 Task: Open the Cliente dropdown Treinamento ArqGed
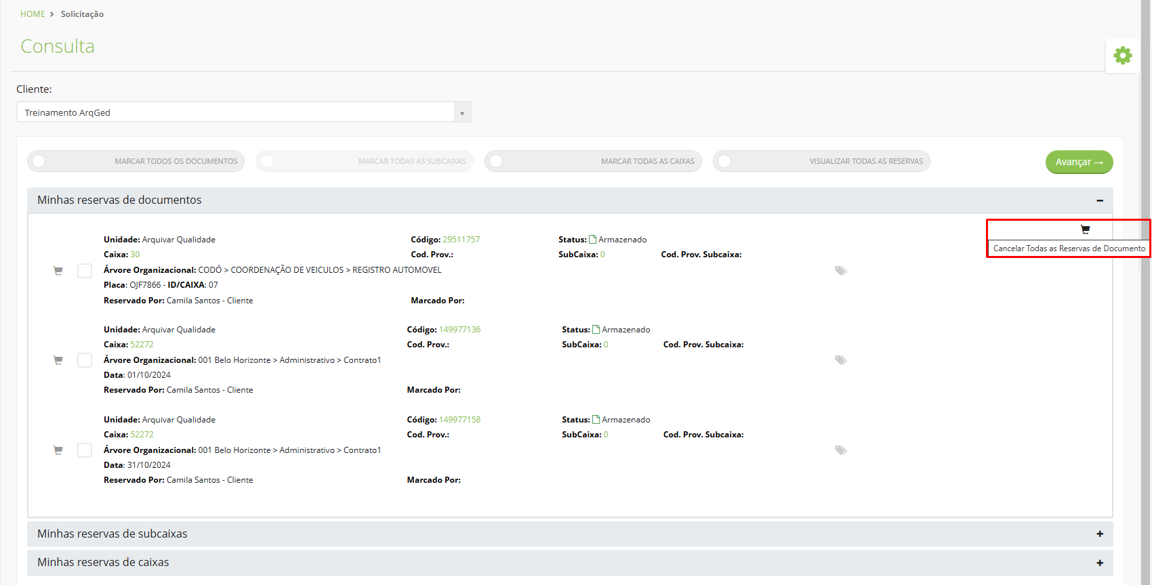tap(244, 112)
